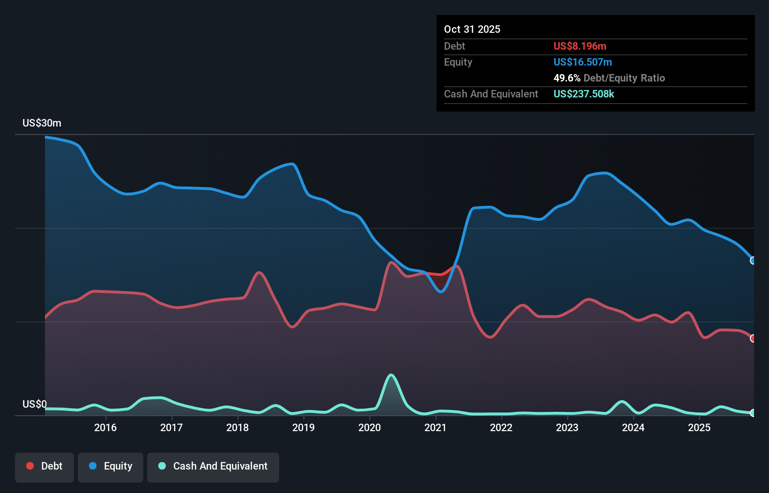Click the Cash And Equivalent tooltip label
This screenshot has height=493, width=769.
click(491, 94)
